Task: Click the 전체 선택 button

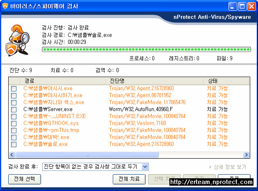Action: point(25,179)
